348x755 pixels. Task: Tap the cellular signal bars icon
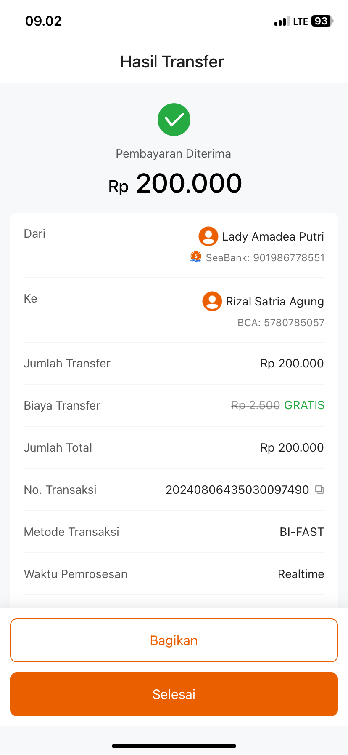pyautogui.click(x=282, y=21)
